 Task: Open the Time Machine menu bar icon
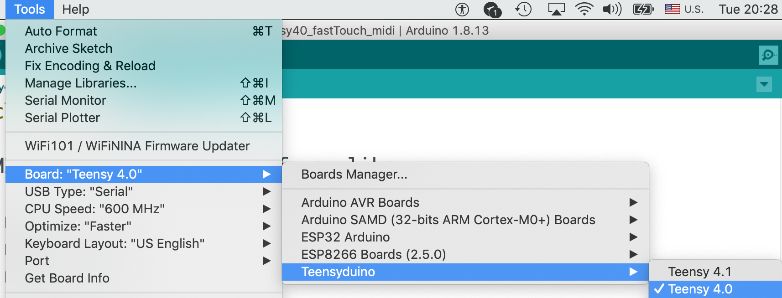click(x=523, y=9)
